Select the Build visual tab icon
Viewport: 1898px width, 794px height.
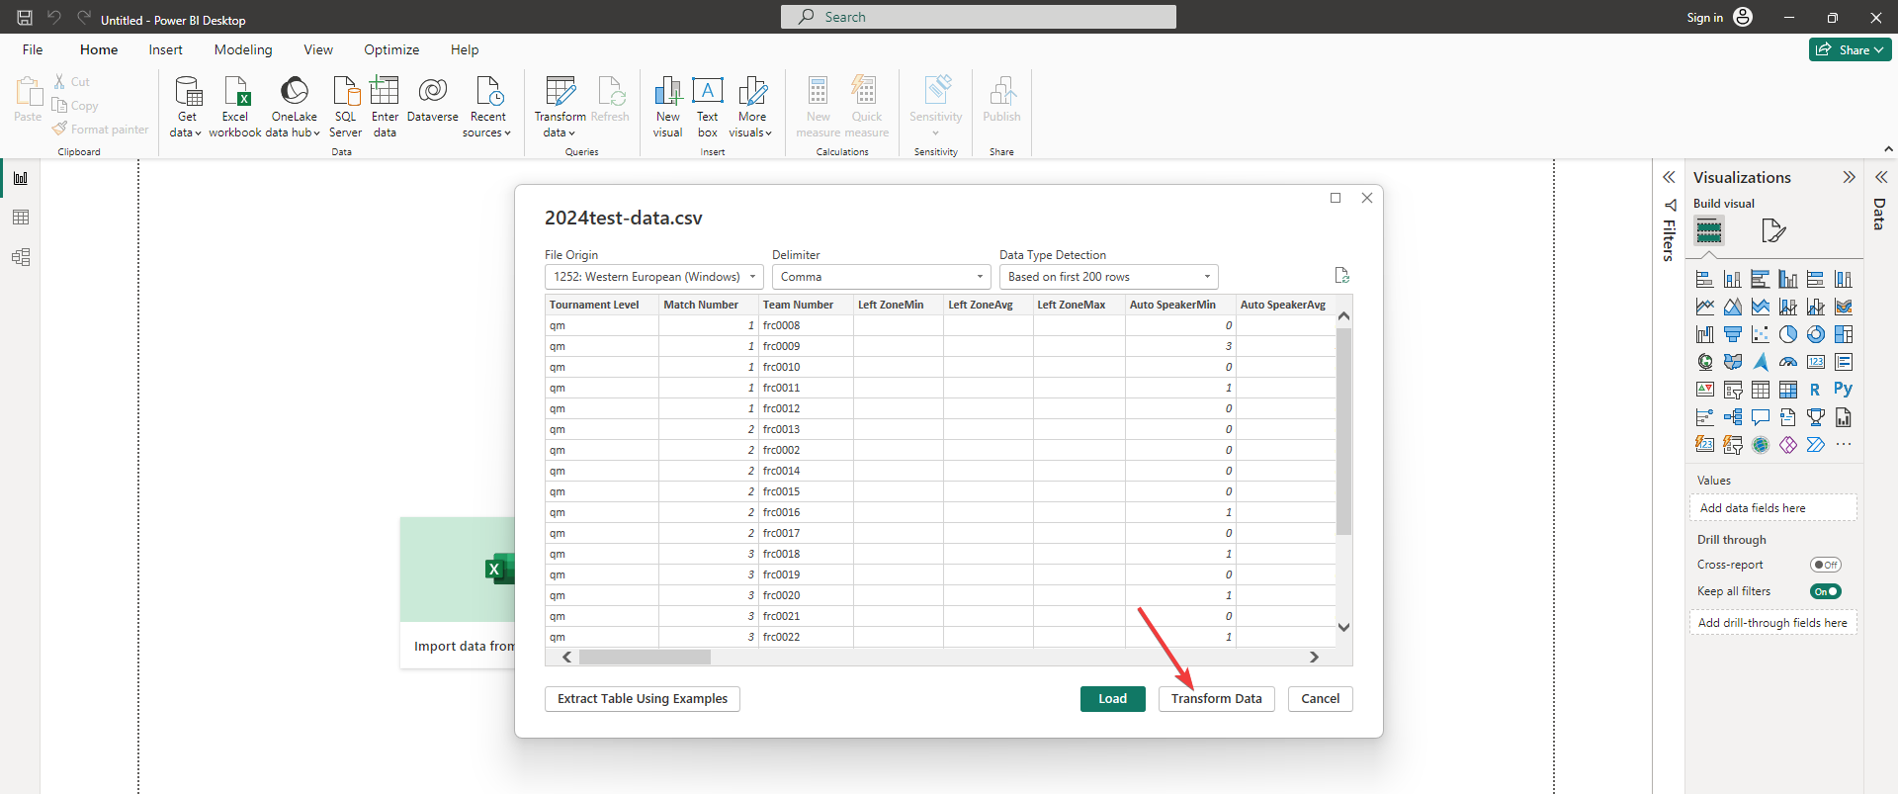point(1709,231)
